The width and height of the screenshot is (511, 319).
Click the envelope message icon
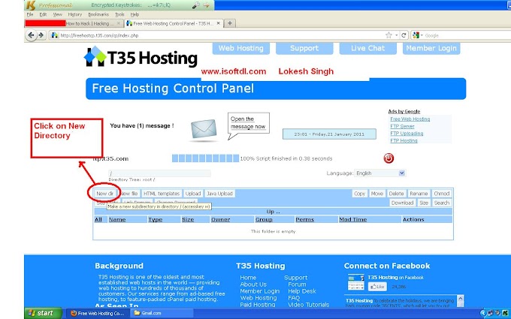[204, 129]
